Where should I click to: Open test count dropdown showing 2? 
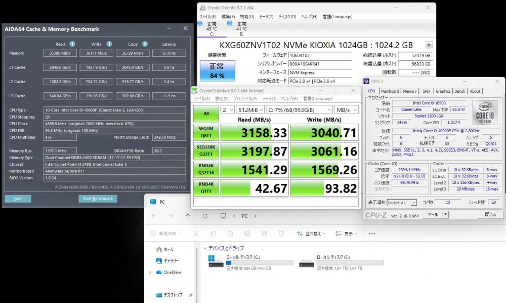click(228, 110)
